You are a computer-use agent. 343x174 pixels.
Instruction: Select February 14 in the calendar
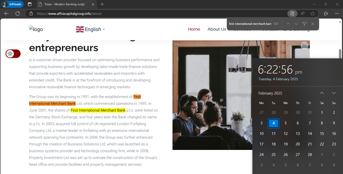(310, 134)
